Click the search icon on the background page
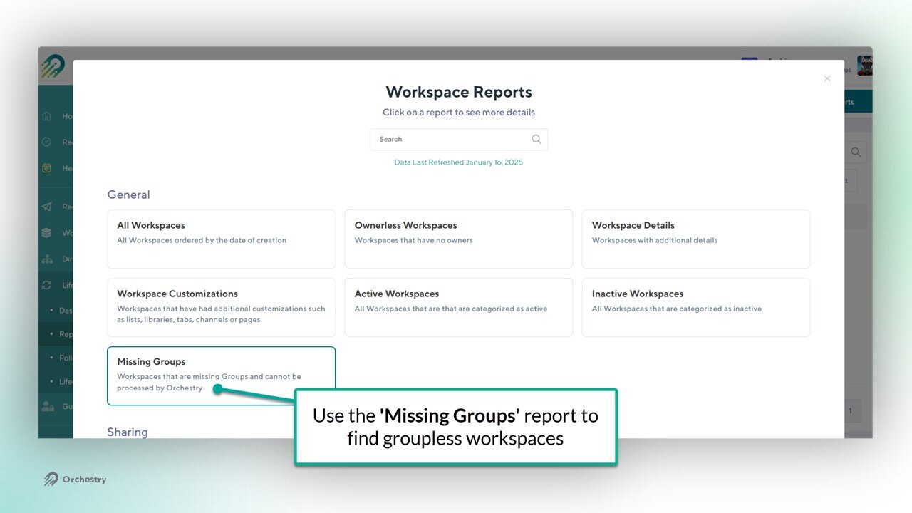Image resolution: width=912 pixels, height=513 pixels. [x=856, y=152]
